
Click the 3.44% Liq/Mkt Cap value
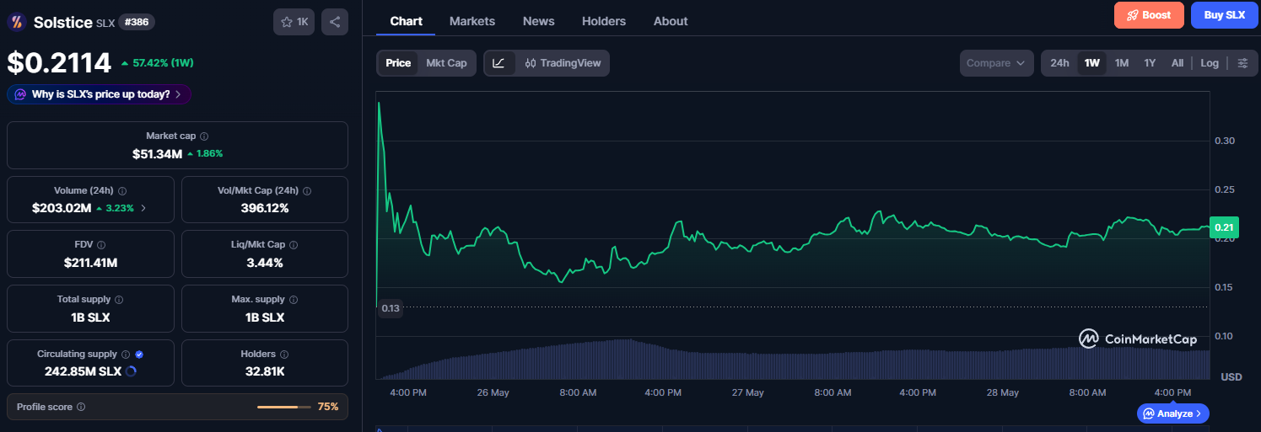click(265, 263)
